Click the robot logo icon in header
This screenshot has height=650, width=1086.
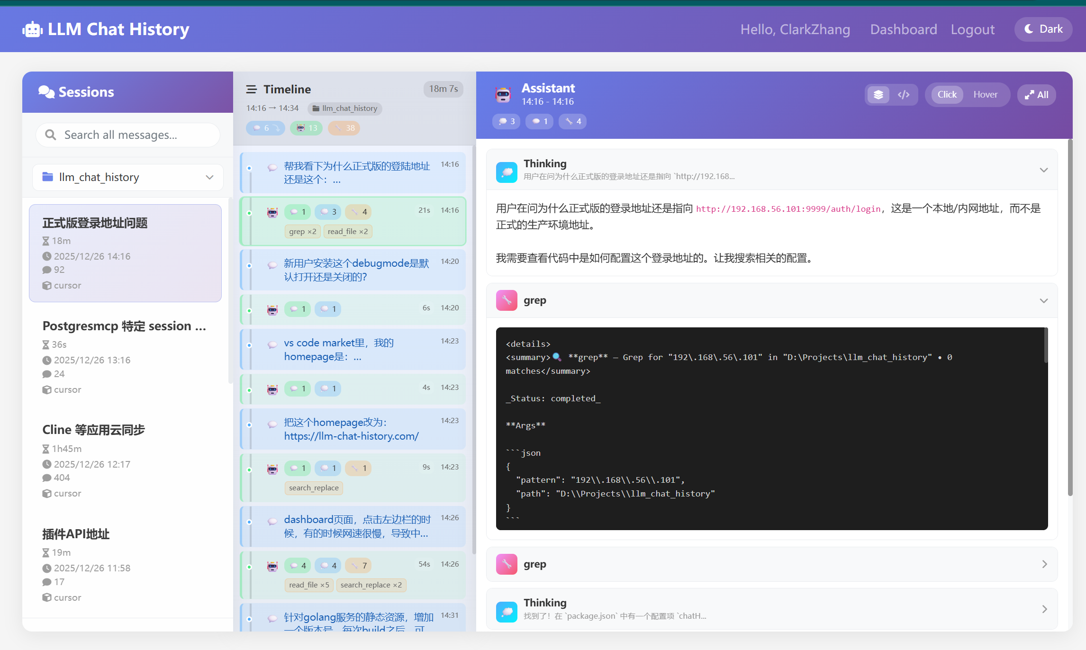[x=32, y=29]
